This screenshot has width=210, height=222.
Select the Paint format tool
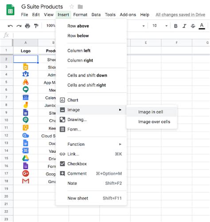point(36,26)
